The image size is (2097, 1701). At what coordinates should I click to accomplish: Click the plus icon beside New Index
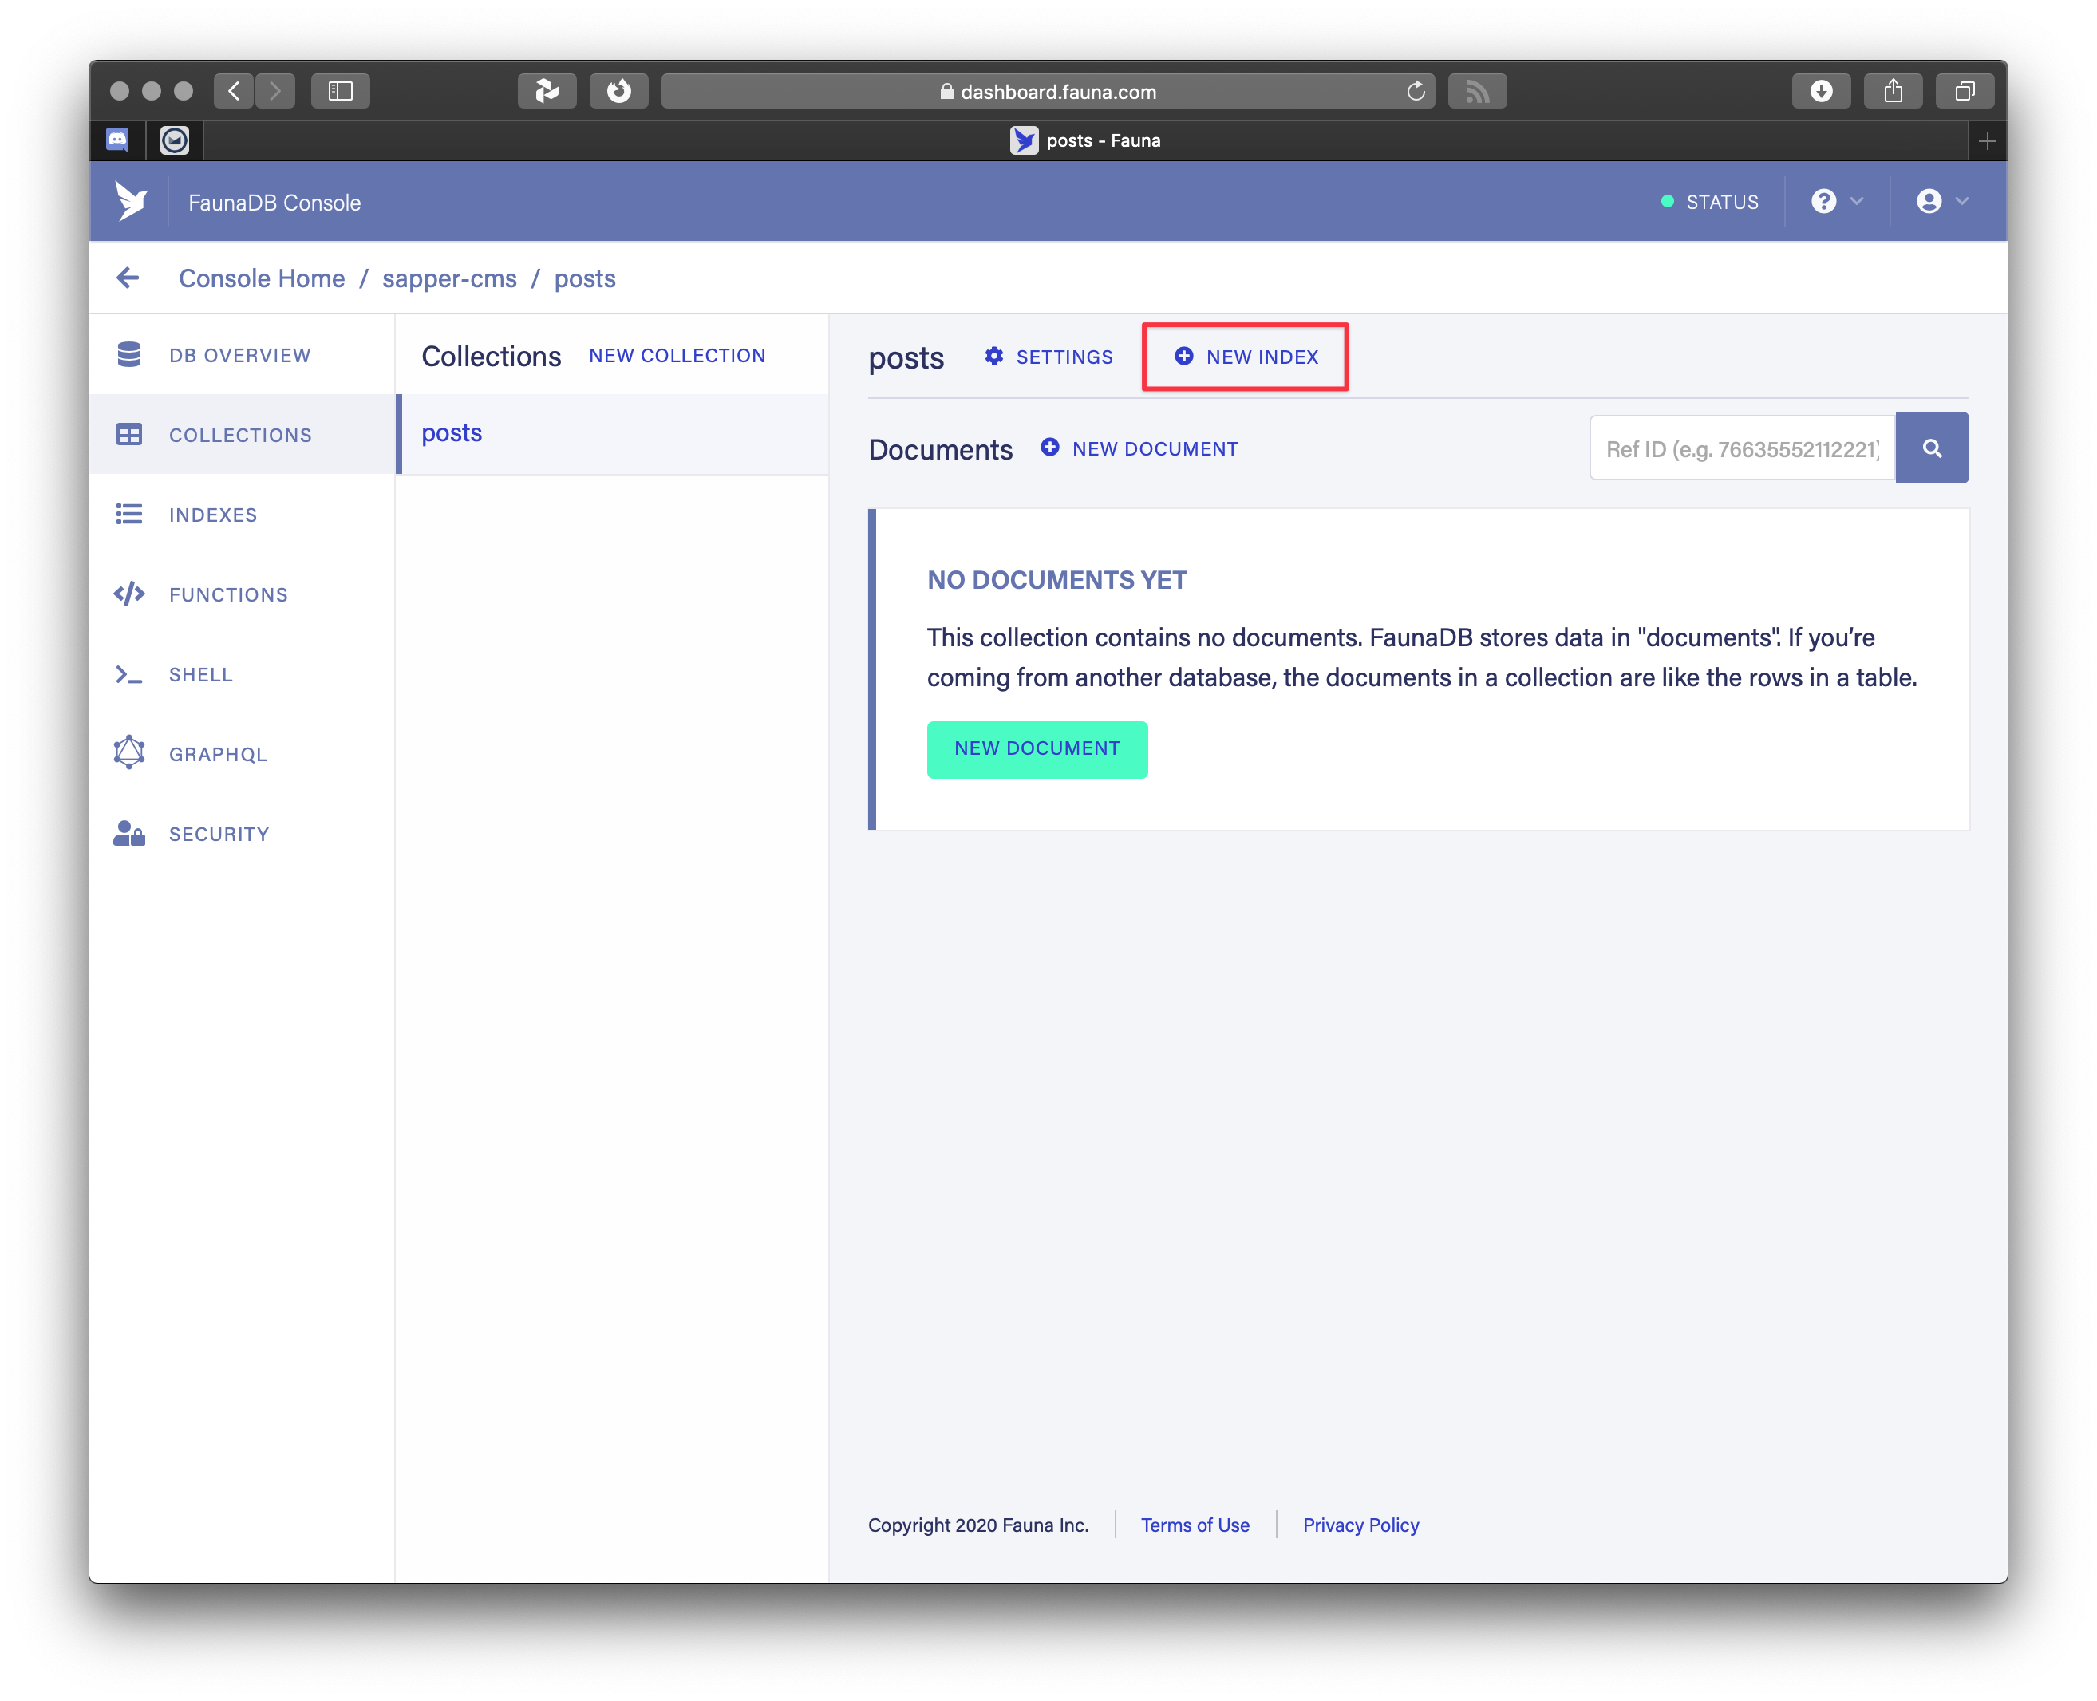pyautogui.click(x=1183, y=356)
